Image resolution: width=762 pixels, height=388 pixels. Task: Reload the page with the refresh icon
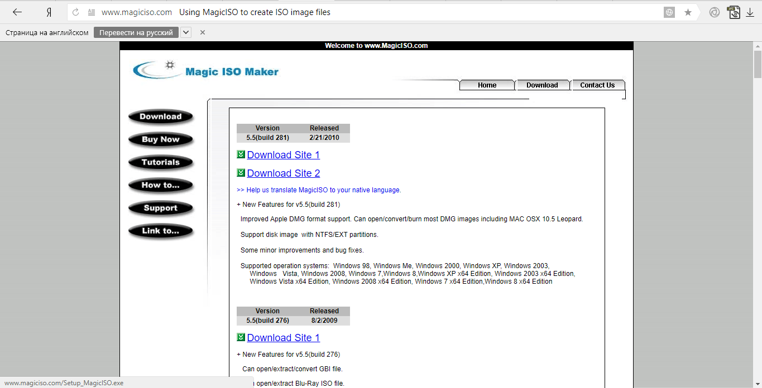coord(76,12)
